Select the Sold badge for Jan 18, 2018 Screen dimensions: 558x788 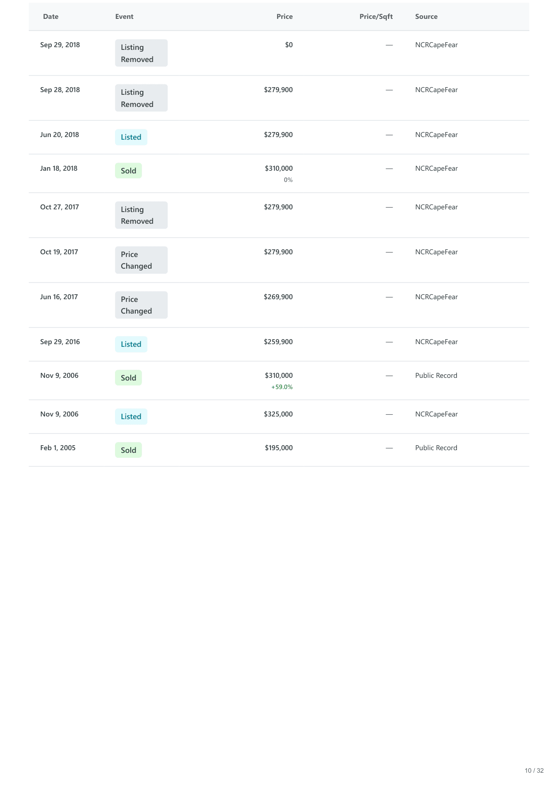(x=128, y=171)
